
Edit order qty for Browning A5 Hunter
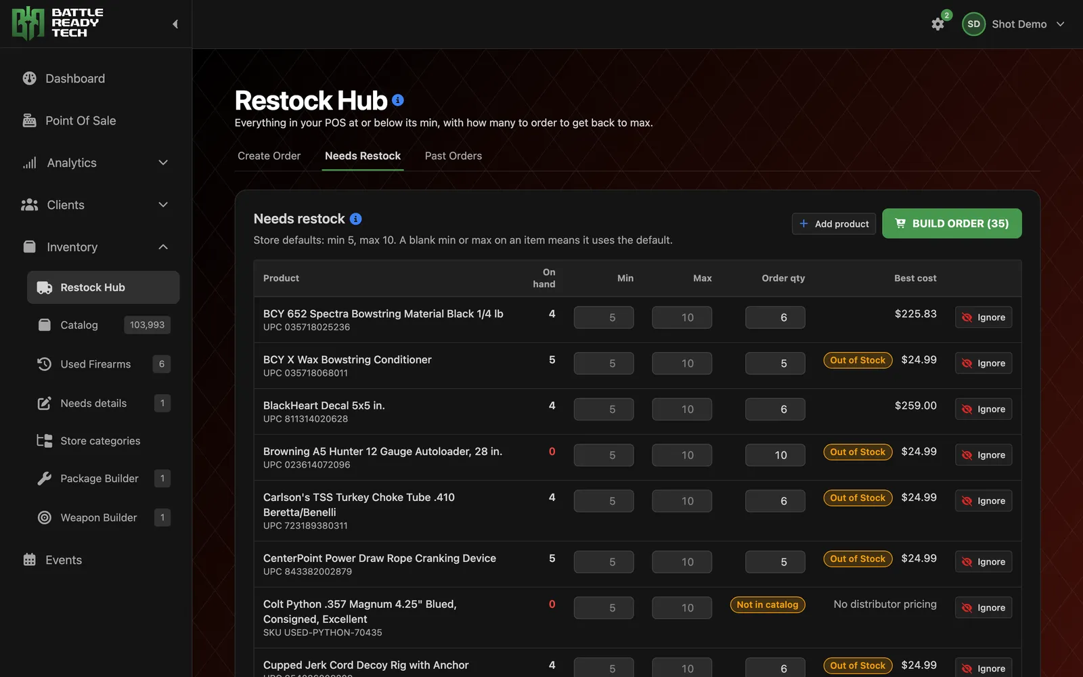point(775,456)
